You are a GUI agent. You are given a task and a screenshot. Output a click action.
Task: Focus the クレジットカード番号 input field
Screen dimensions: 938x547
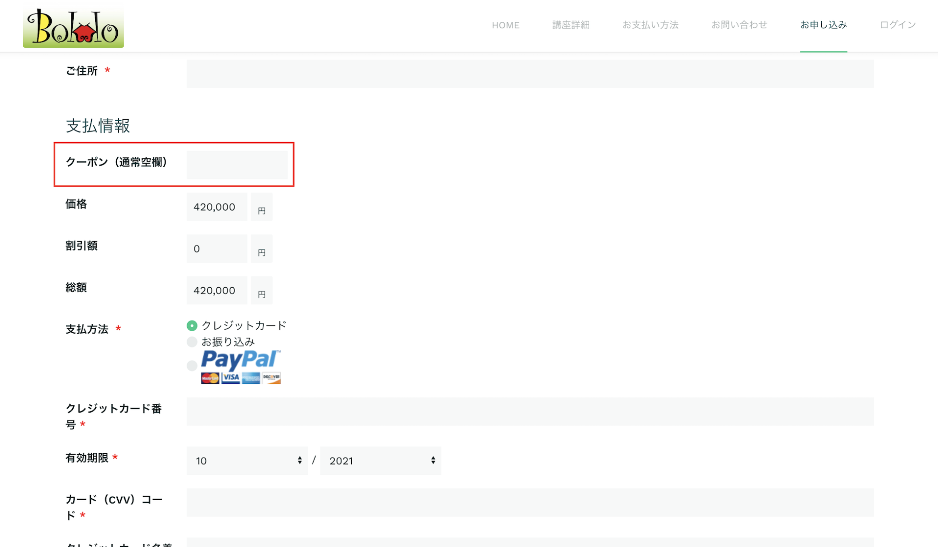click(x=530, y=412)
